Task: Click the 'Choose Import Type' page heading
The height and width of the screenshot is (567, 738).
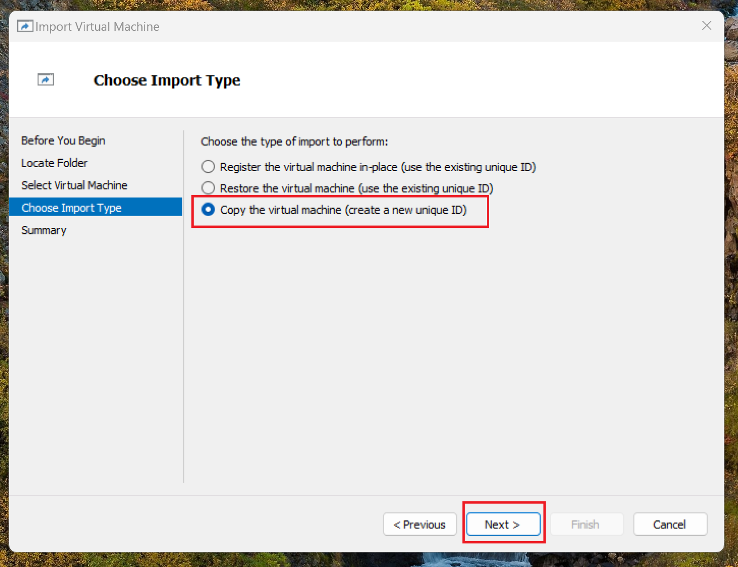Action: [x=167, y=80]
